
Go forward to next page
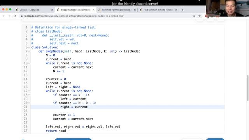tap(9, 16)
